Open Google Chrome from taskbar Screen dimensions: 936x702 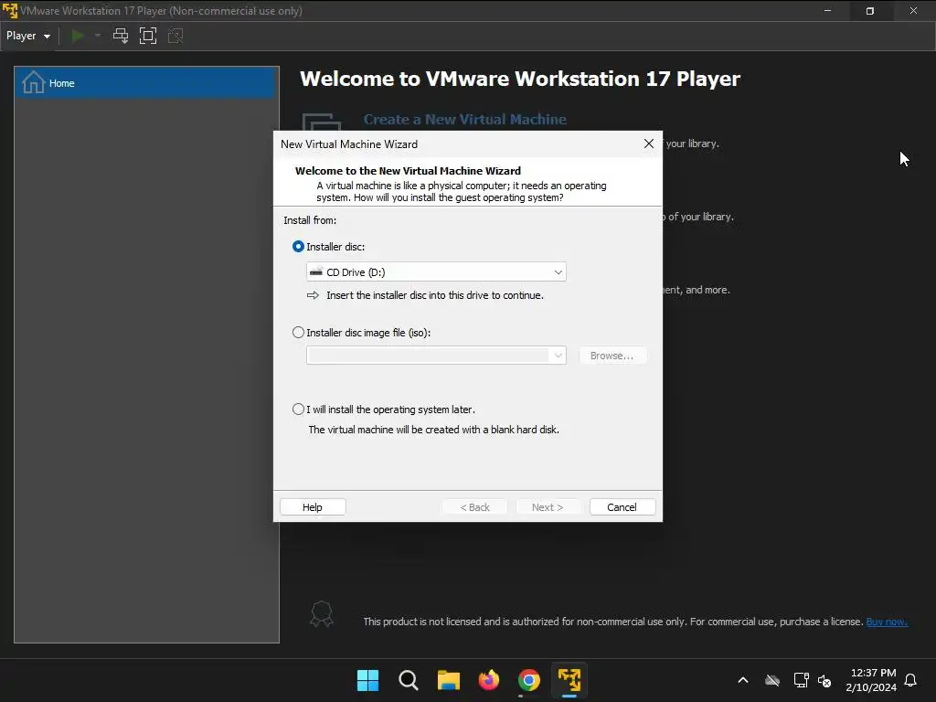click(529, 680)
